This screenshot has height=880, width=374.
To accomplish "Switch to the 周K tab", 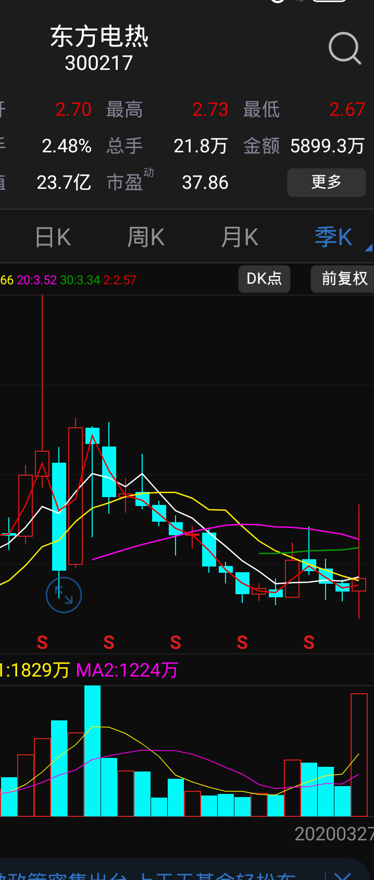I will coord(146,237).
